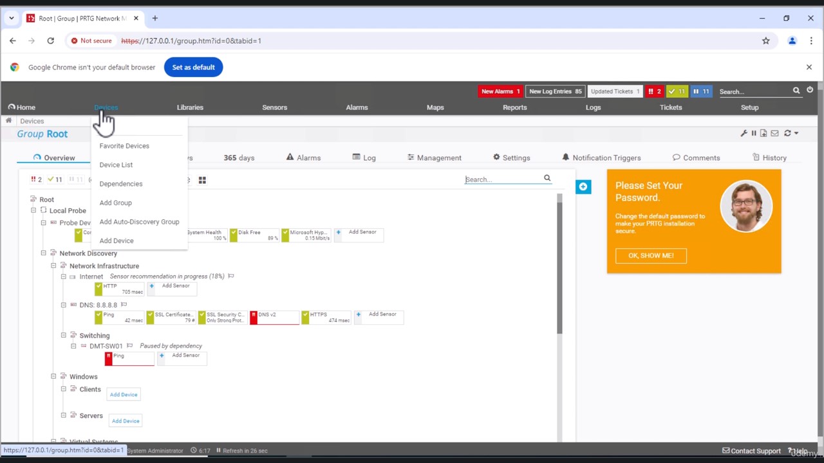Open the History tab
This screenshot has height=463, width=824.
[x=769, y=158]
